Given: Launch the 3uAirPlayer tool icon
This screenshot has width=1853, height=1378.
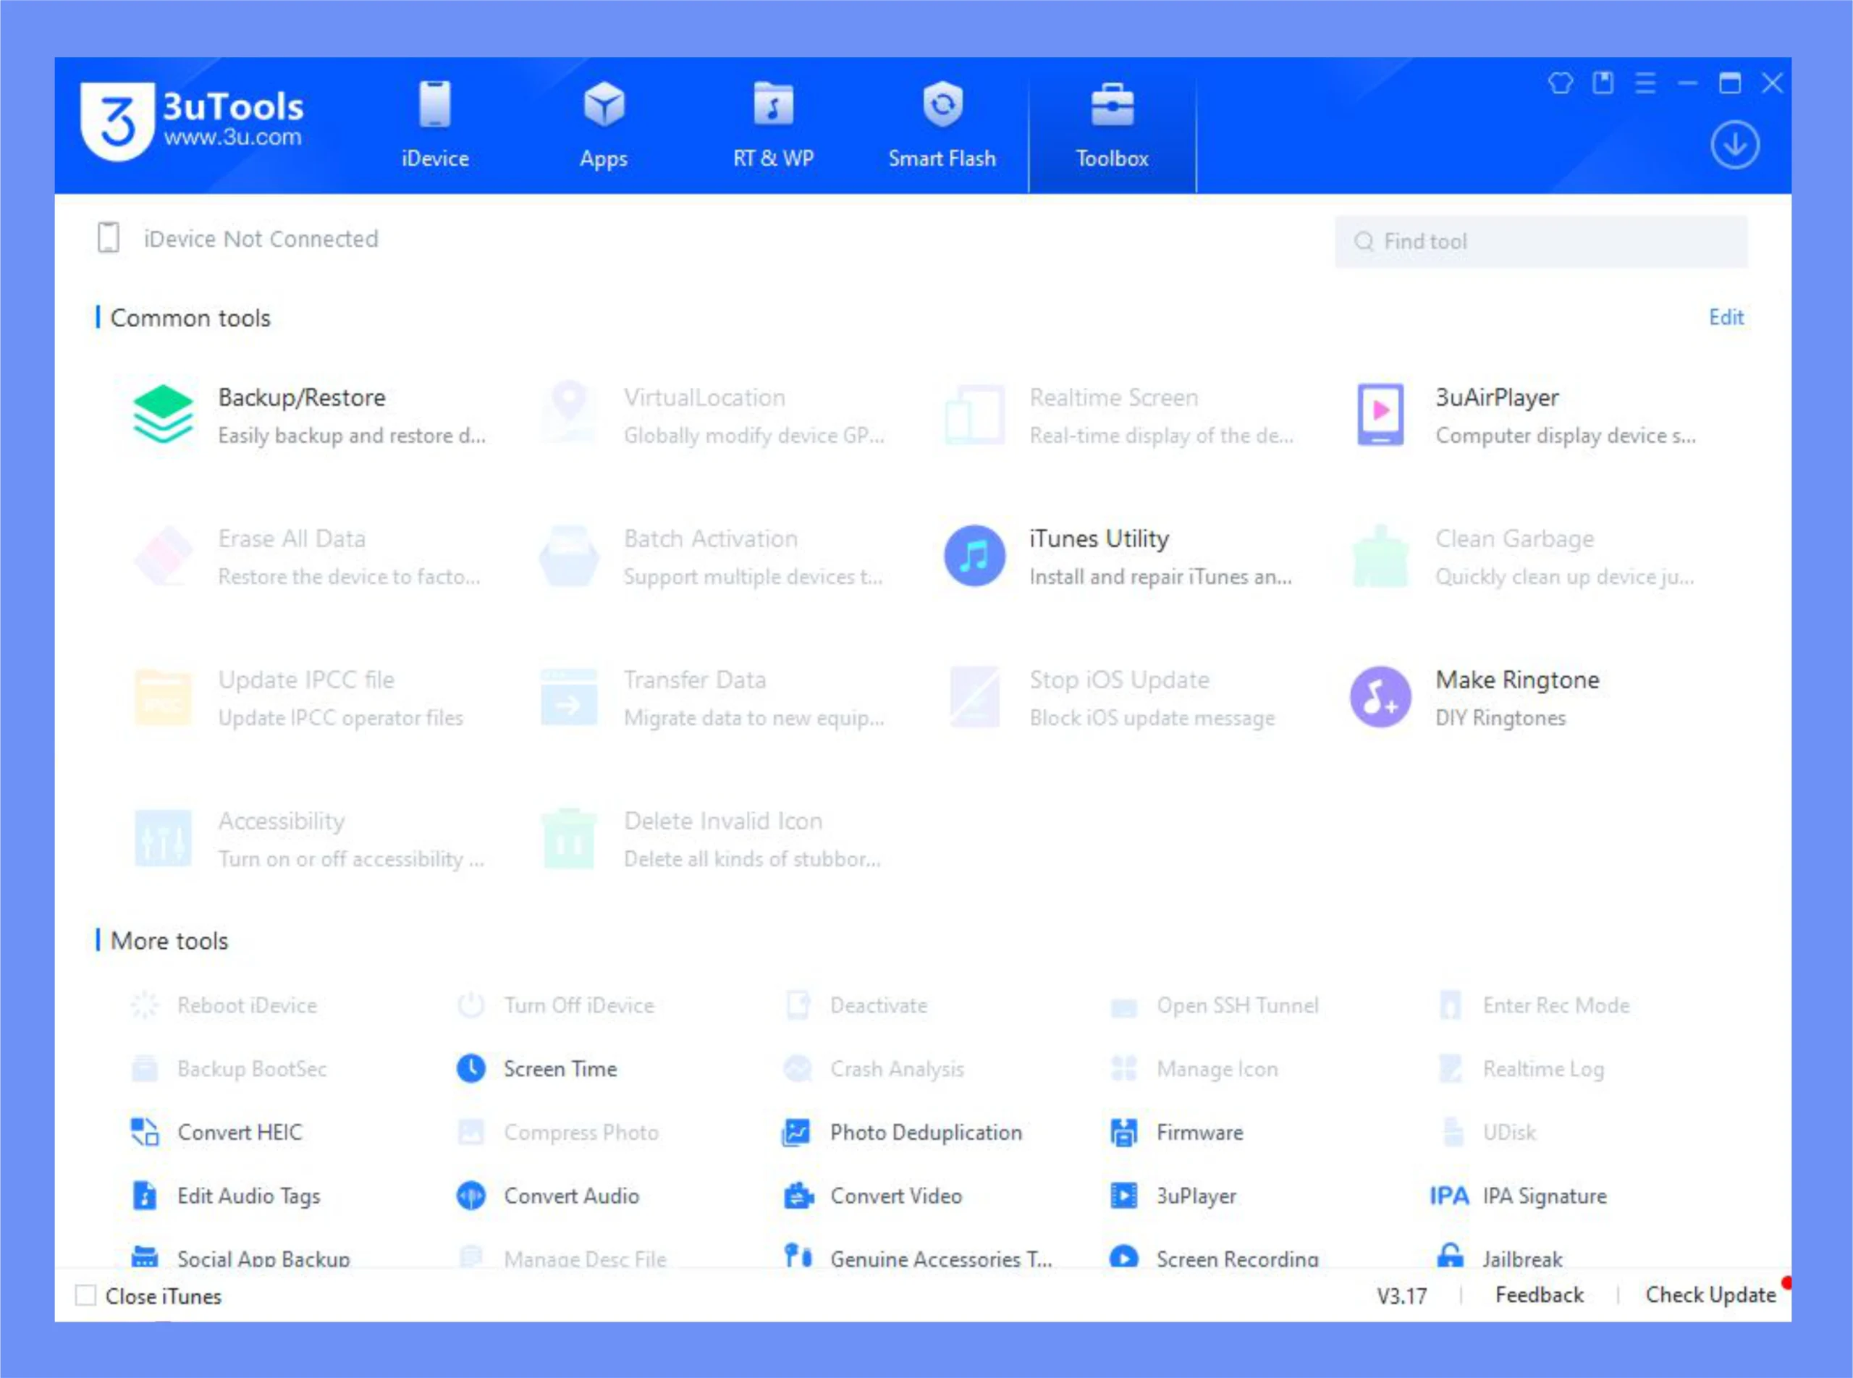Looking at the screenshot, I should pyautogui.click(x=1380, y=415).
